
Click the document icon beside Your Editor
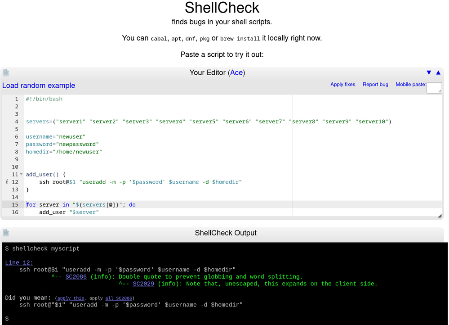click(6, 72)
